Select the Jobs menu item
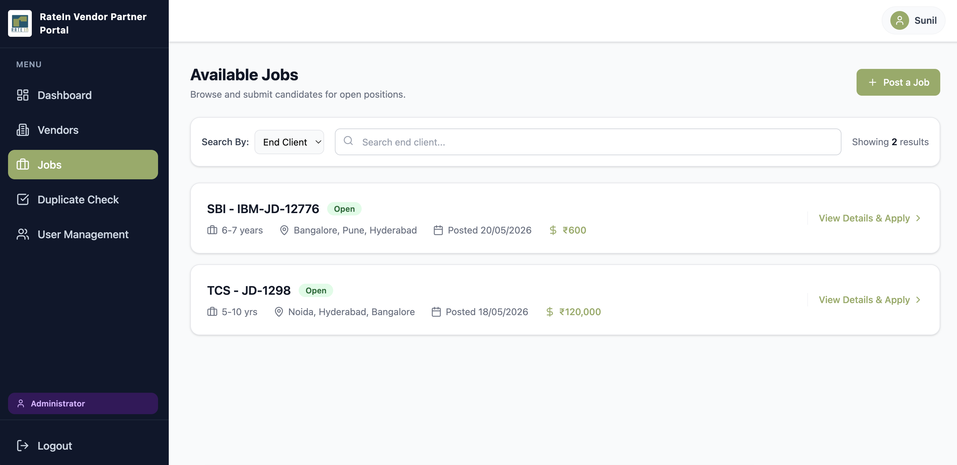The width and height of the screenshot is (957, 465). [x=83, y=164]
